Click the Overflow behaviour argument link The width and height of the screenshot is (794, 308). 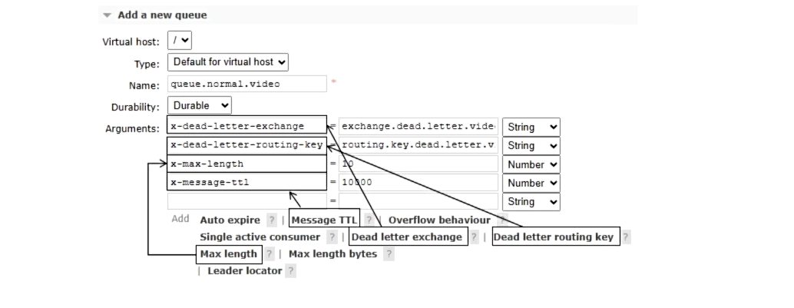click(439, 220)
